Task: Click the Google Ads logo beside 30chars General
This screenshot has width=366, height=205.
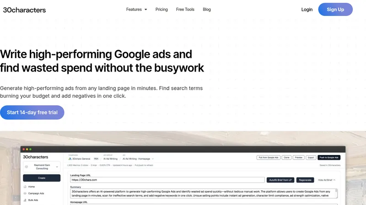Action: click(70, 159)
